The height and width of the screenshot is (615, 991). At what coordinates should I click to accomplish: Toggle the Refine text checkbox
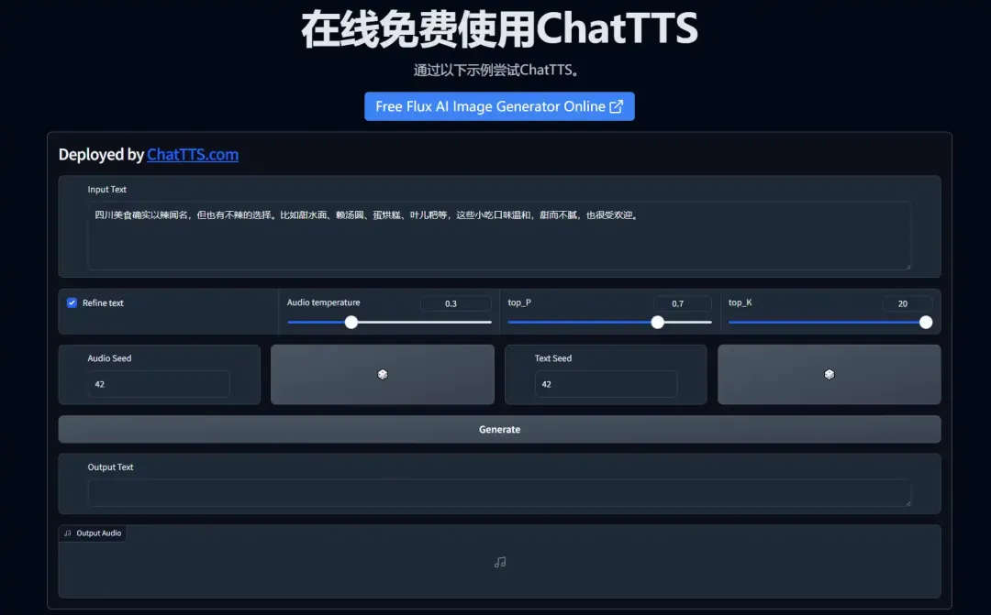[72, 302]
